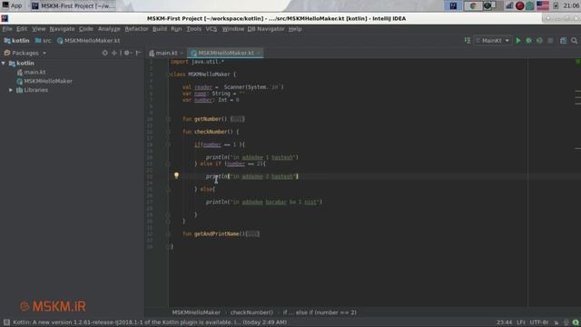Viewport: 581px width, 327px height.
Task: Open the Tools menu
Action: (193, 29)
